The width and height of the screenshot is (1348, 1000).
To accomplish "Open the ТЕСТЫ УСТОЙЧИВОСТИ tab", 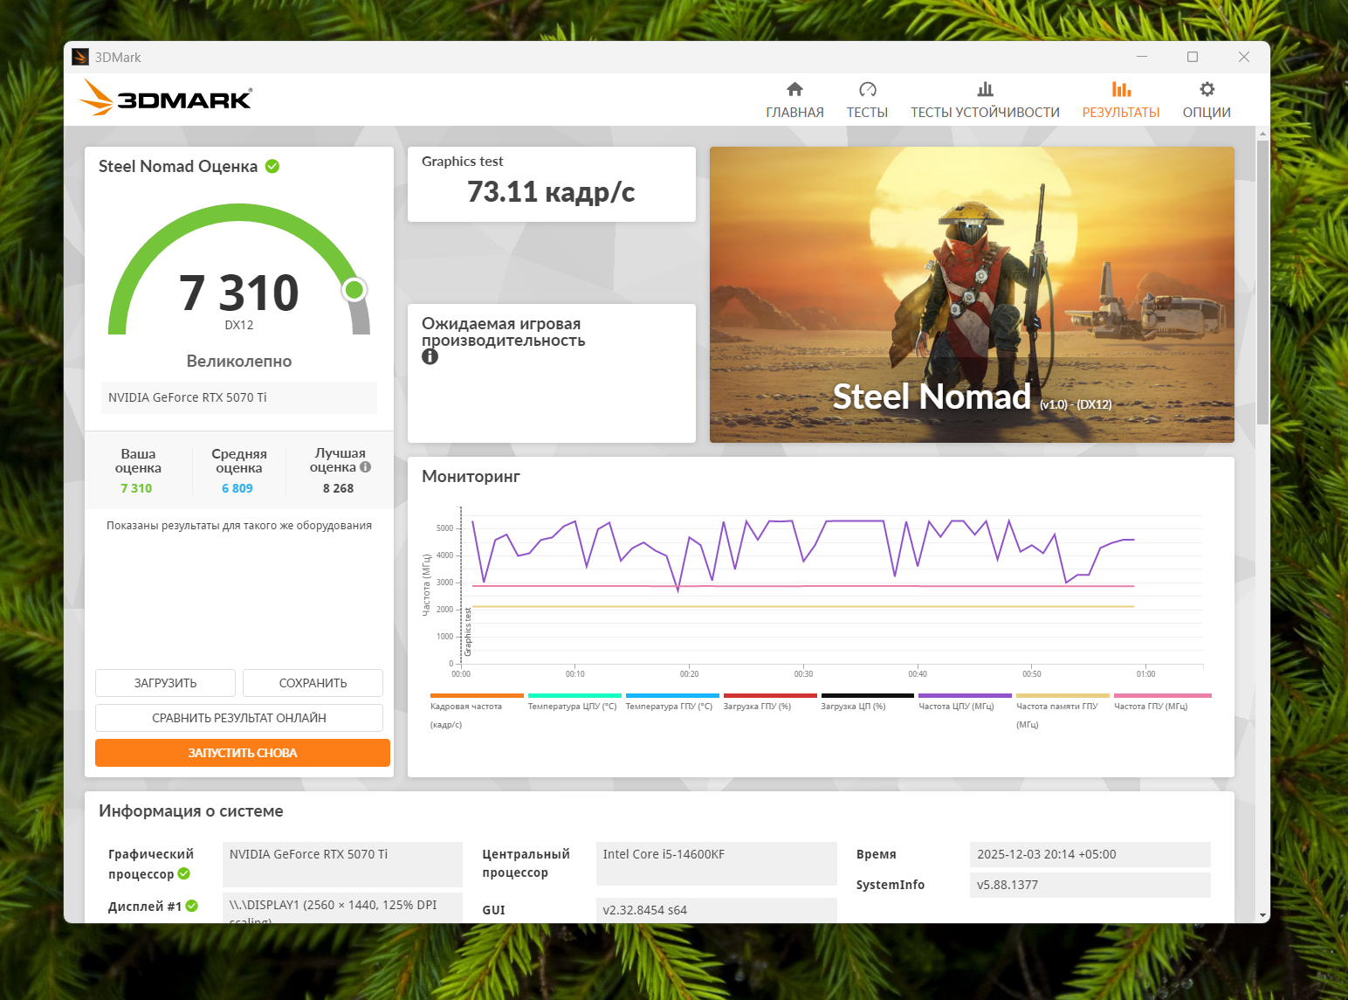I will click(x=985, y=100).
